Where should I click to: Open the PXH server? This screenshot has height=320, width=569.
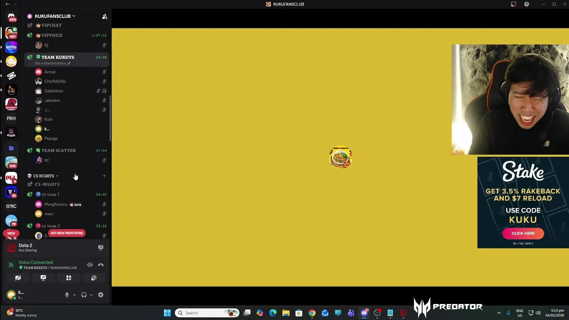point(11,119)
